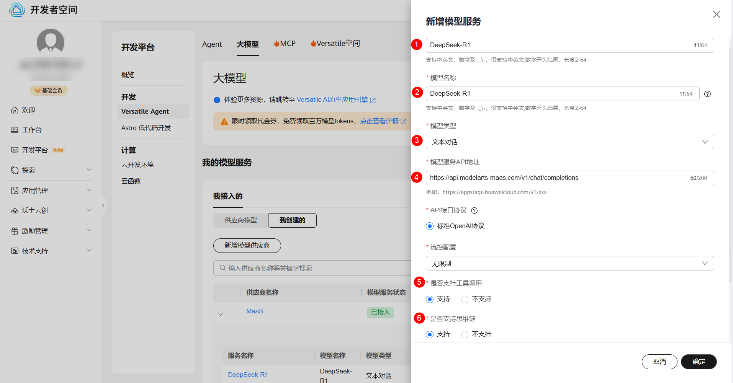Click the 新增模型供应商 button

pyautogui.click(x=247, y=245)
